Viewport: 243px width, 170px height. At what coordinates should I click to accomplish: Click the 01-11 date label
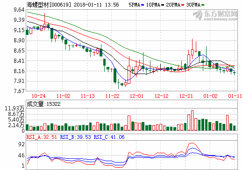click(x=235, y=96)
